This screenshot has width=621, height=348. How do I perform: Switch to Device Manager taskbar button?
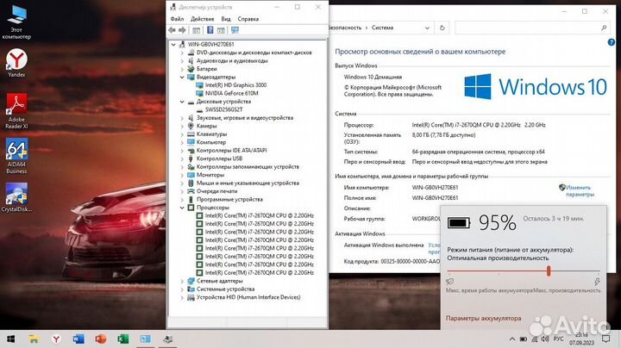tap(167, 339)
